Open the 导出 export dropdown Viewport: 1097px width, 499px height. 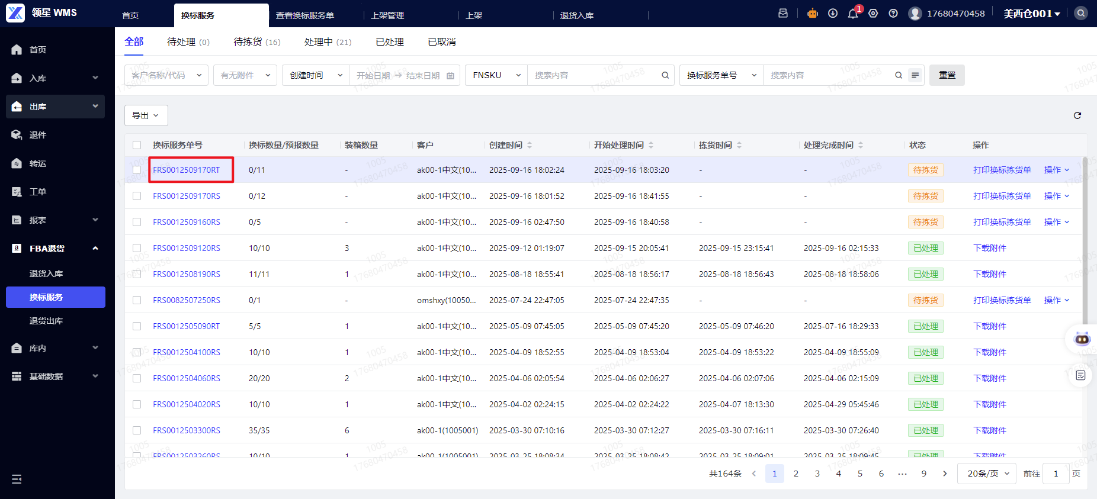(146, 115)
